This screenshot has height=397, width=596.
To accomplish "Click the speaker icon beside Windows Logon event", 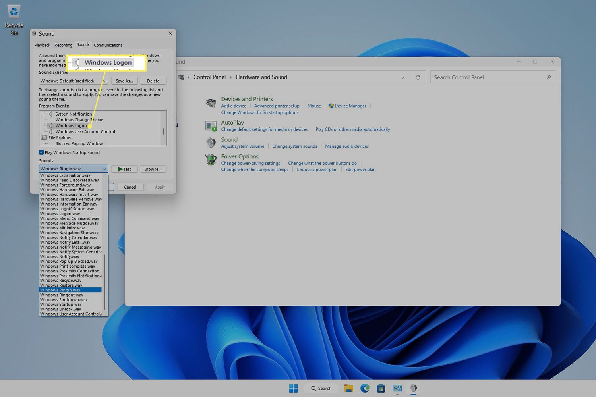I will (x=50, y=126).
